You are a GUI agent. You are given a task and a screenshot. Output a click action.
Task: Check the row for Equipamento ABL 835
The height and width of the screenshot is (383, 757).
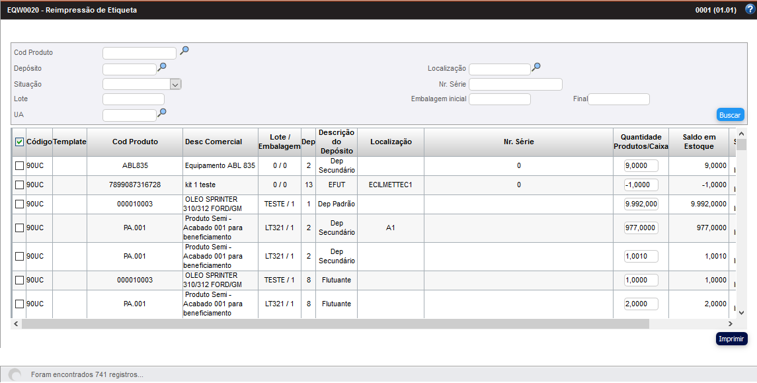(x=19, y=166)
